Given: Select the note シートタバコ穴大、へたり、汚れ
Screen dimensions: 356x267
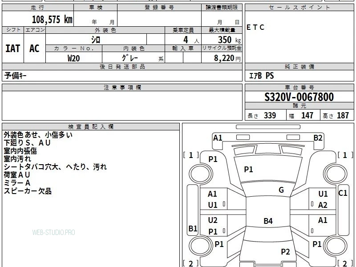Looking at the screenshot, I should [55, 167].
